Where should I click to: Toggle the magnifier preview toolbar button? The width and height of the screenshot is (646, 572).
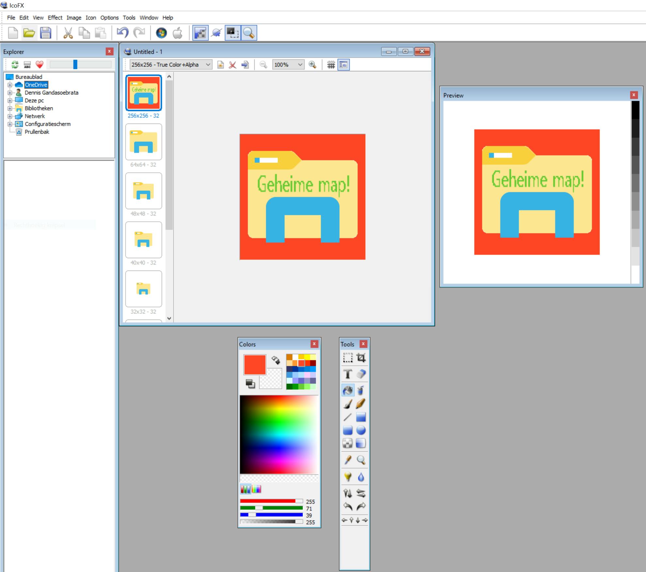pyautogui.click(x=249, y=33)
